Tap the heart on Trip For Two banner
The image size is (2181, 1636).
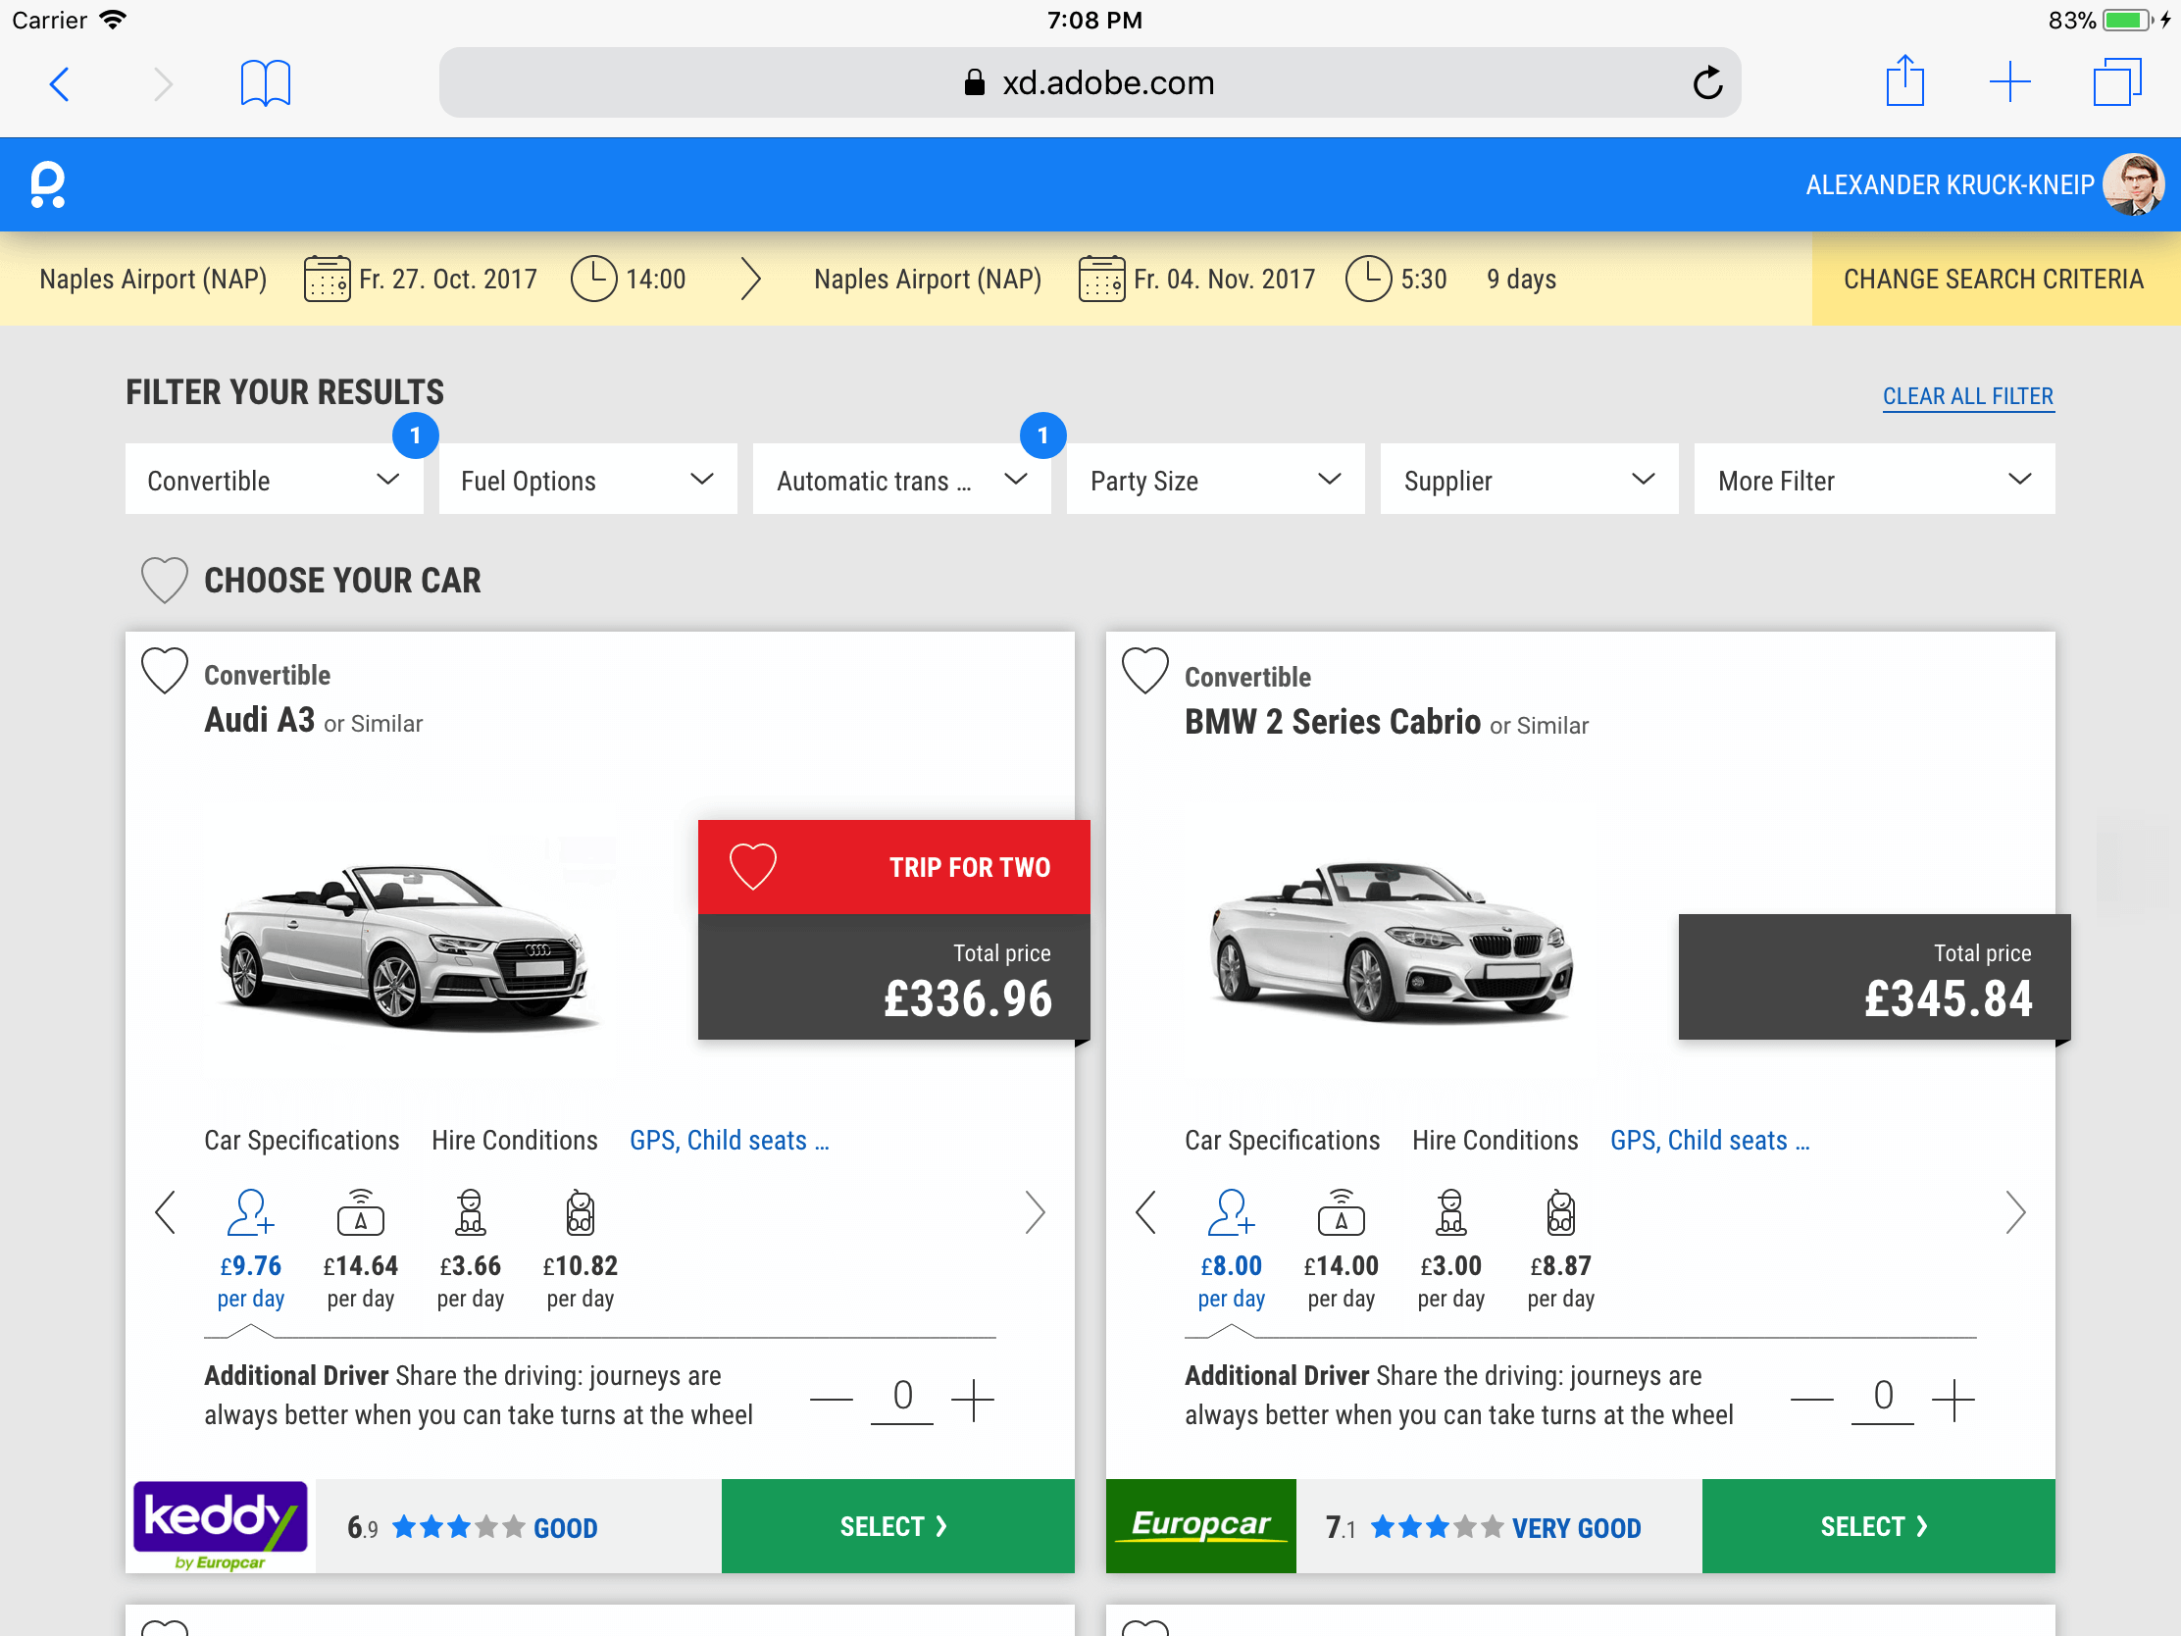tap(752, 867)
